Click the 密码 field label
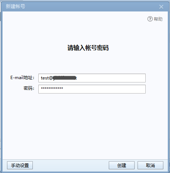 29,88
